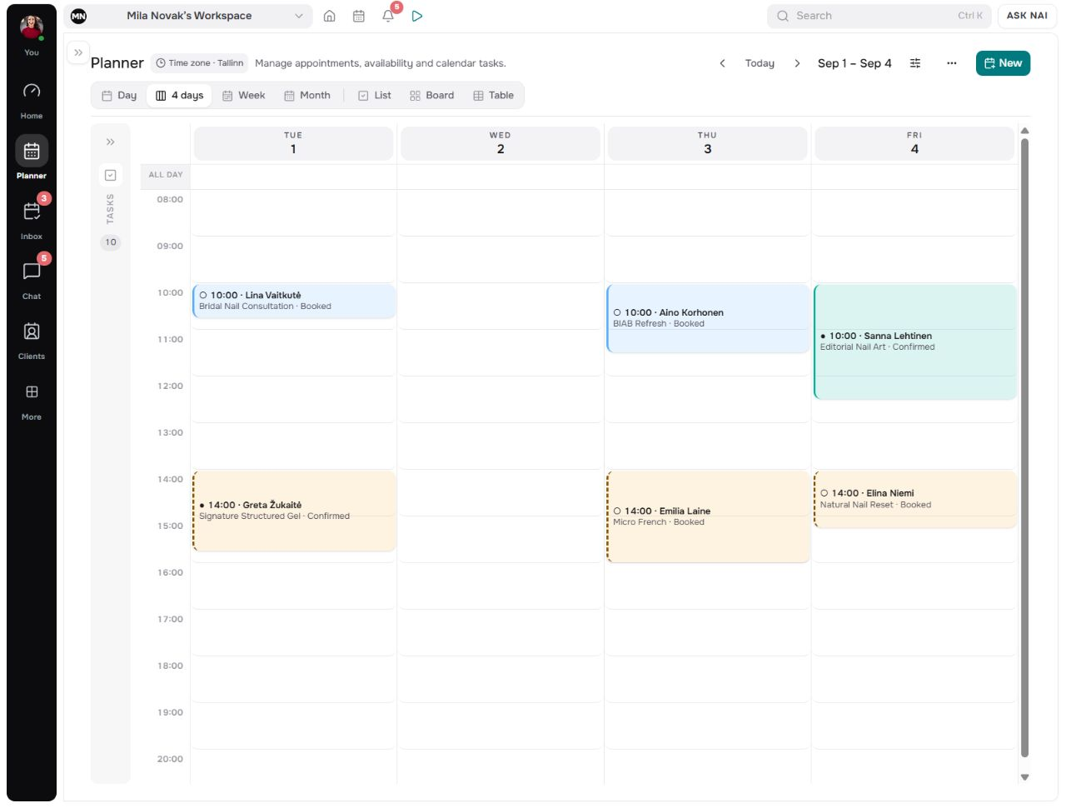The width and height of the screenshot is (1066, 808).
Task: Click the Today button
Action: (x=760, y=63)
